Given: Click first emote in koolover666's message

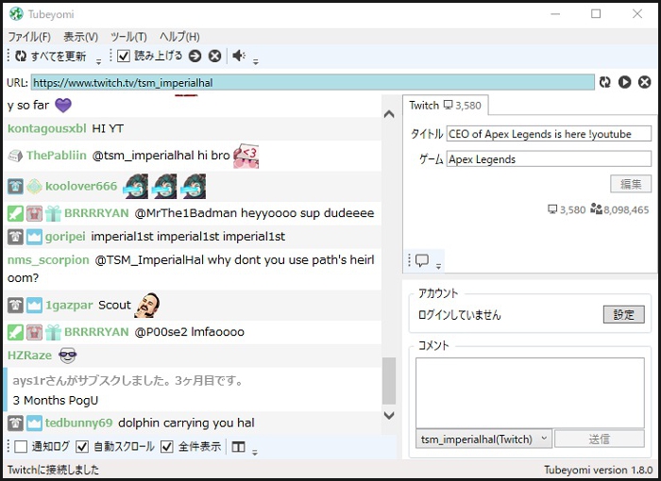Looking at the screenshot, I should click(135, 186).
